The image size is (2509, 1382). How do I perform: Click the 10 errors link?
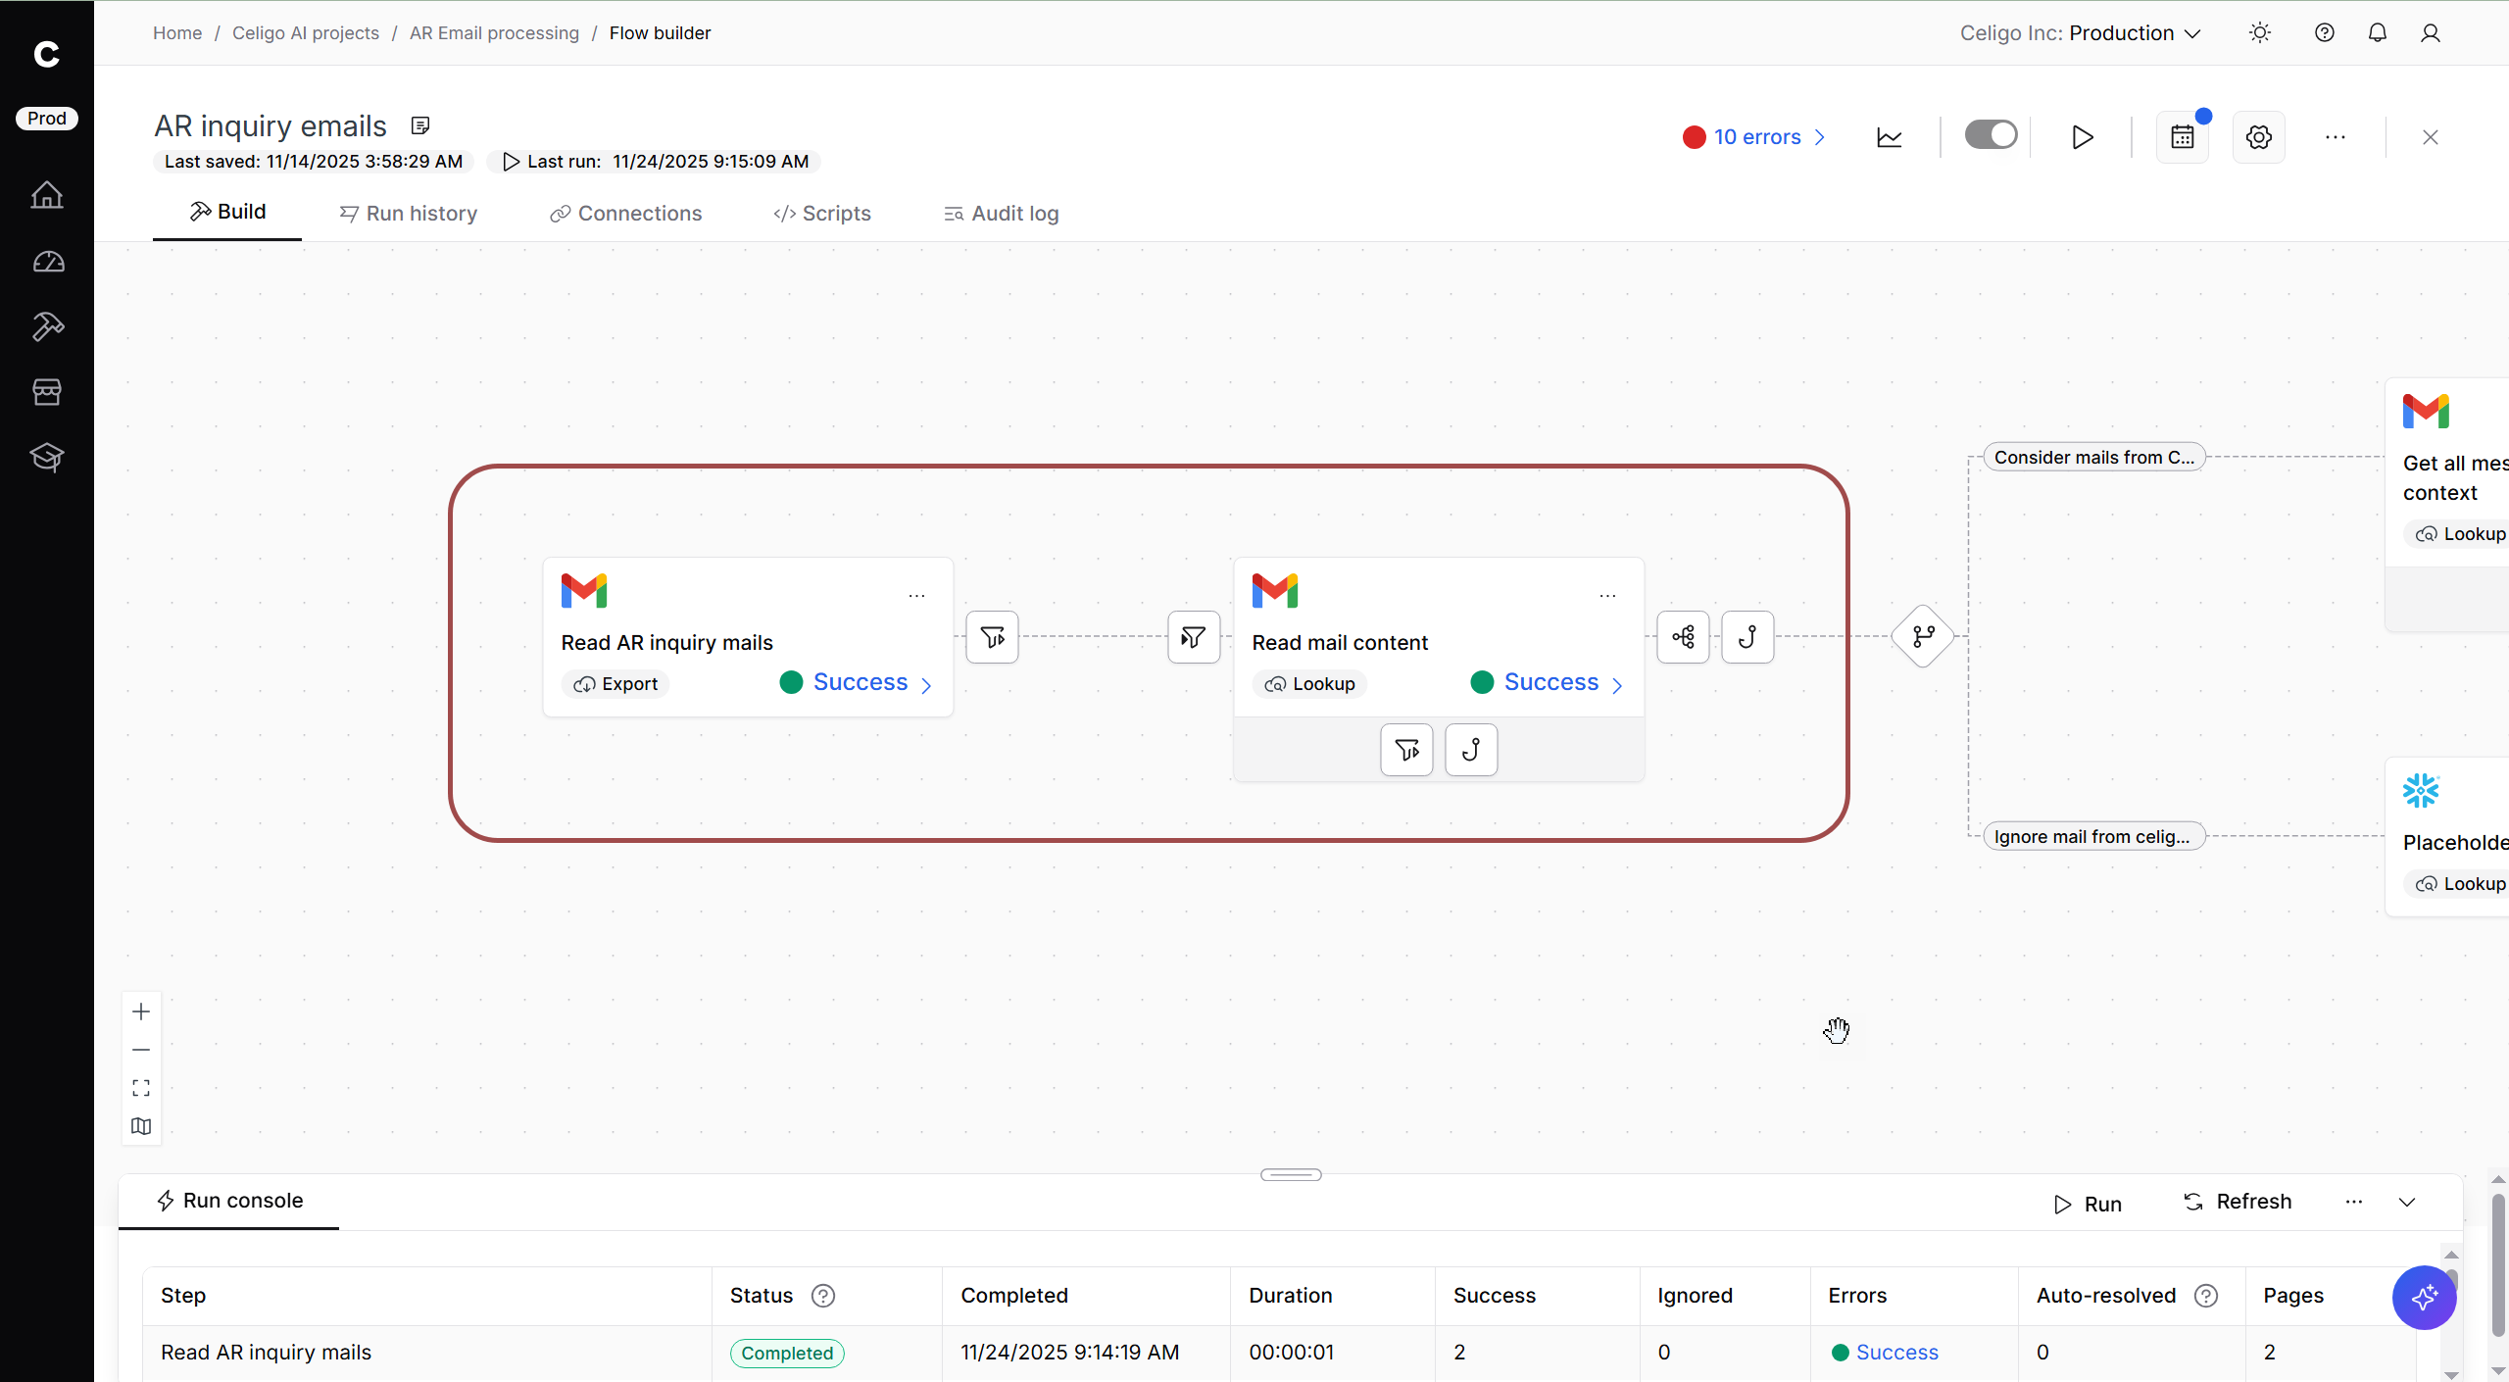click(1756, 137)
